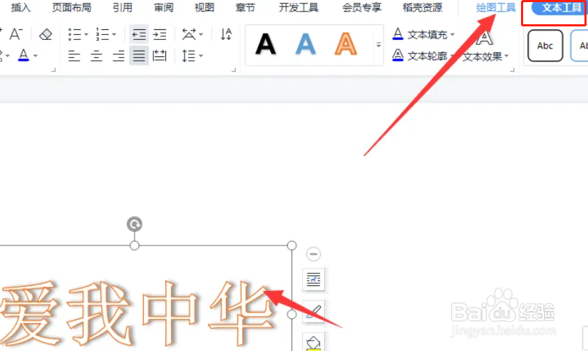Screen dimensions: 588x351
Task: Open the 开发工具 tab
Action: pyautogui.click(x=299, y=8)
